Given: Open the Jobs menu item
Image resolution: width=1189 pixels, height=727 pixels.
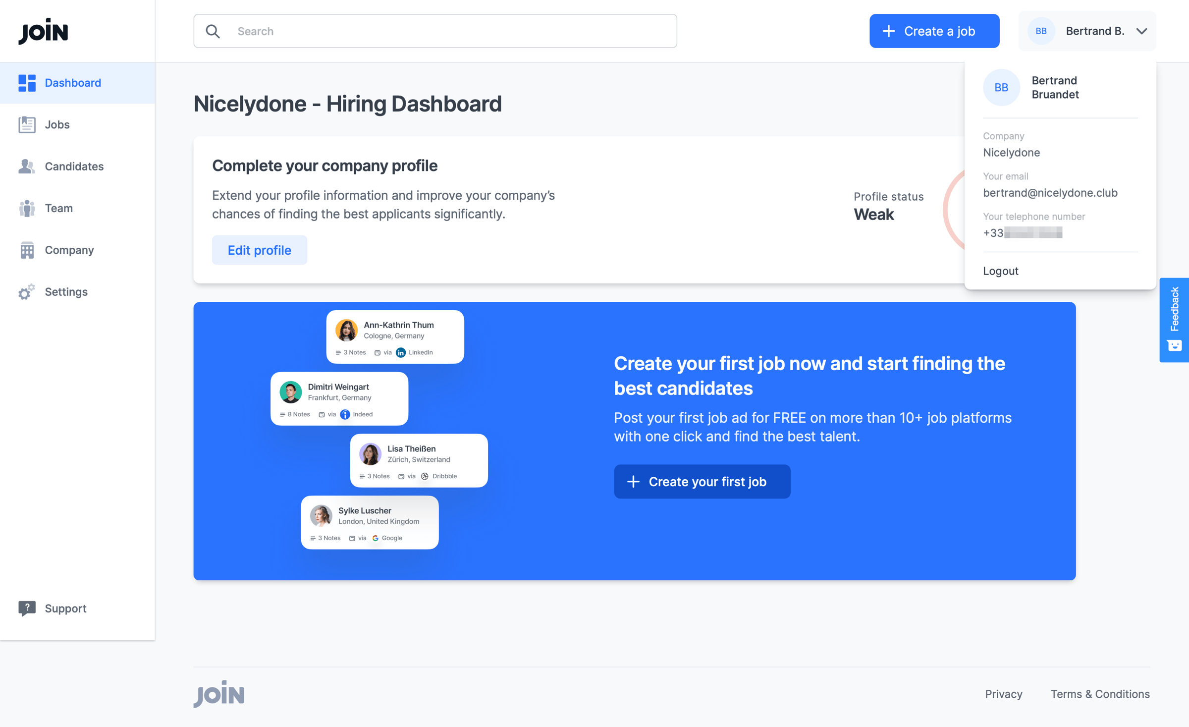Looking at the screenshot, I should click(77, 124).
